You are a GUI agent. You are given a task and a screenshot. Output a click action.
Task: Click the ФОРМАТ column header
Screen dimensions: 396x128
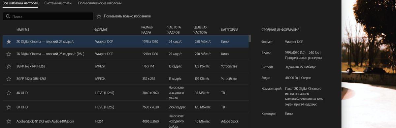tap(101, 30)
